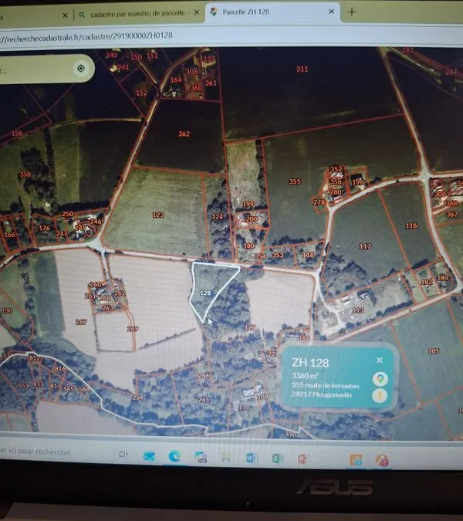Click parcel 264 label
This screenshot has height=521, width=463.
tap(137, 398)
